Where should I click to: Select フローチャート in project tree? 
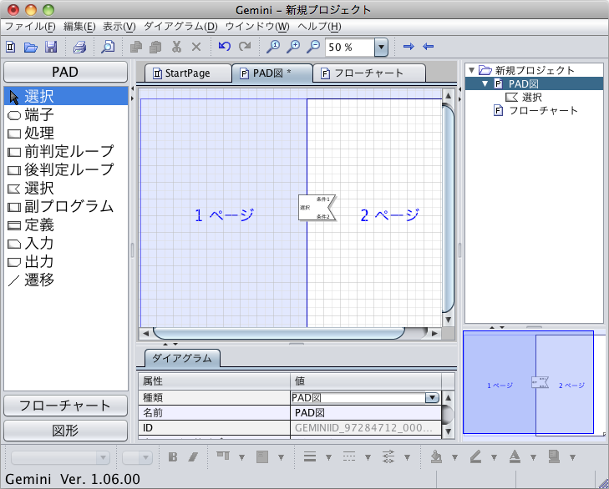coord(535,111)
